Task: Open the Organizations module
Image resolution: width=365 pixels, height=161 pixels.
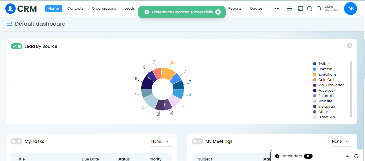Action: click(x=104, y=9)
